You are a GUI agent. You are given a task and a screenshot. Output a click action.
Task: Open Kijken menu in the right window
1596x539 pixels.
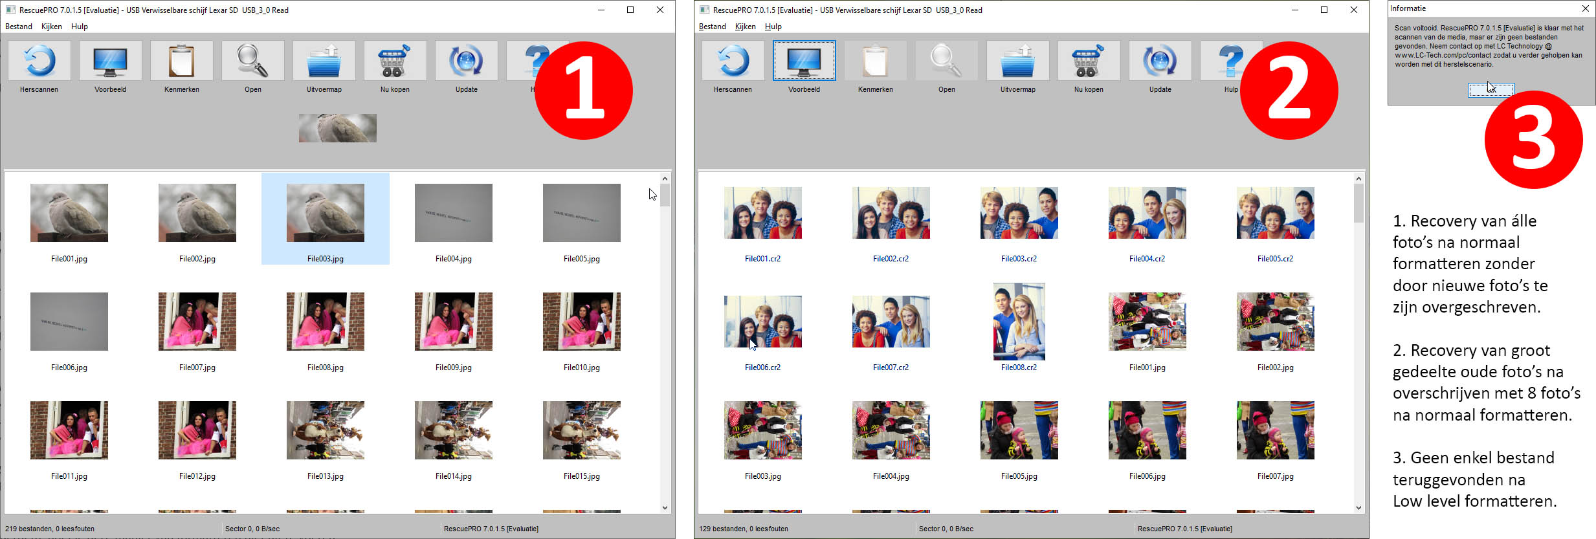tap(745, 27)
